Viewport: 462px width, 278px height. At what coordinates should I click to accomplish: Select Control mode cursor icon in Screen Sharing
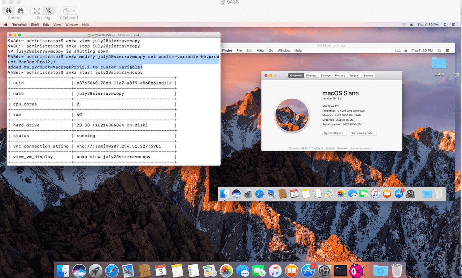(9, 10)
